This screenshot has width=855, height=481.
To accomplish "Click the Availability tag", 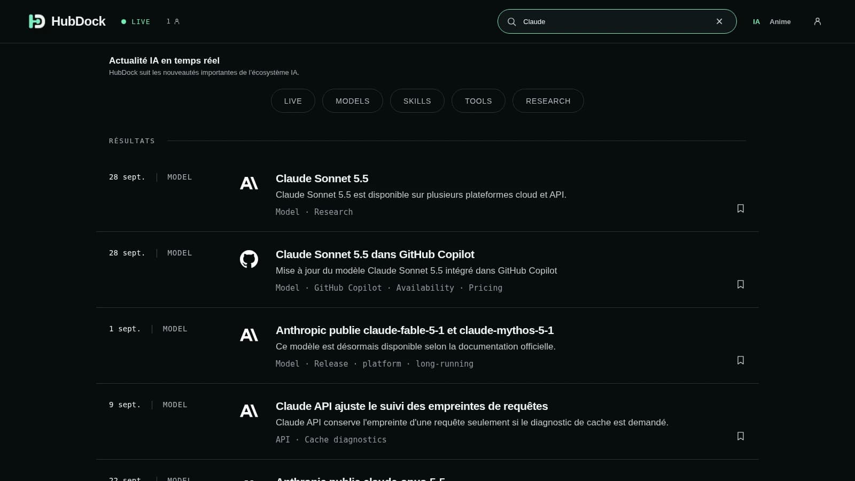I will (425, 288).
